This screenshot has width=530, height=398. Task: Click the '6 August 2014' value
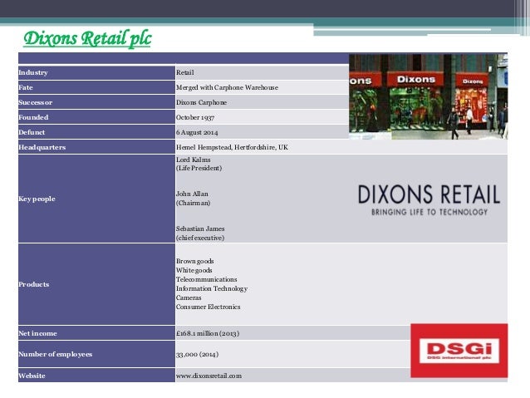point(197,132)
